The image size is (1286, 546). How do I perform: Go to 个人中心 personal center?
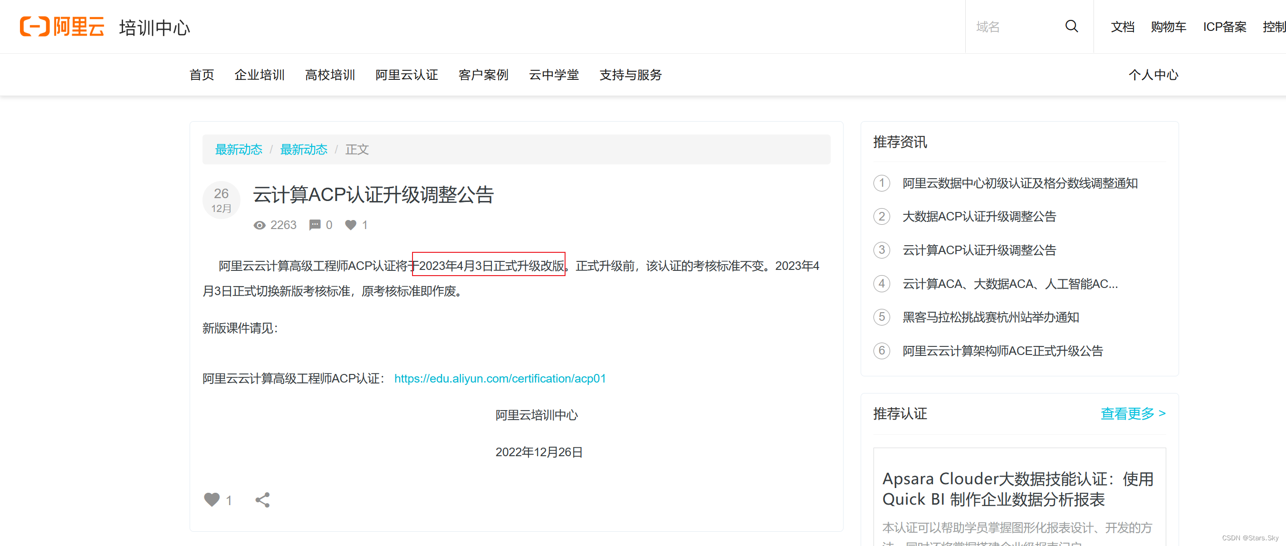click(x=1153, y=75)
